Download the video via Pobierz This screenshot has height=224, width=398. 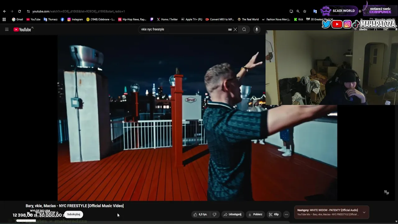pyautogui.click(x=255, y=214)
